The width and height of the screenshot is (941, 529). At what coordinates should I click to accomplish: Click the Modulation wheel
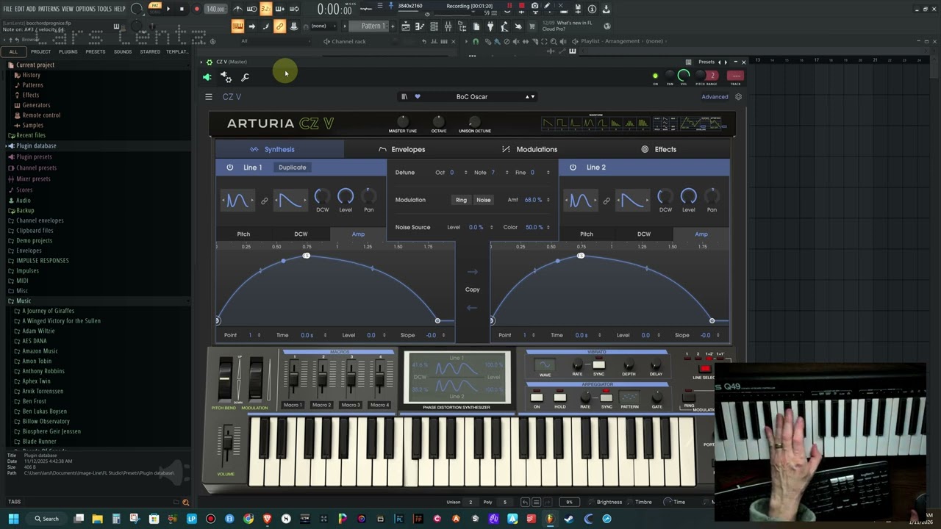point(256,379)
